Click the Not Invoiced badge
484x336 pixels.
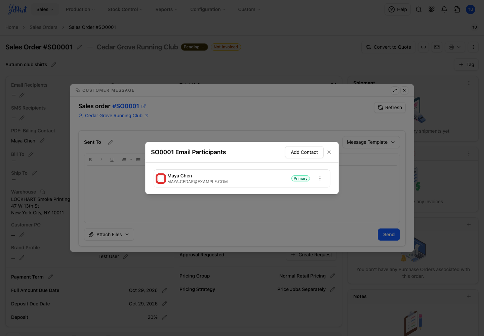226,47
